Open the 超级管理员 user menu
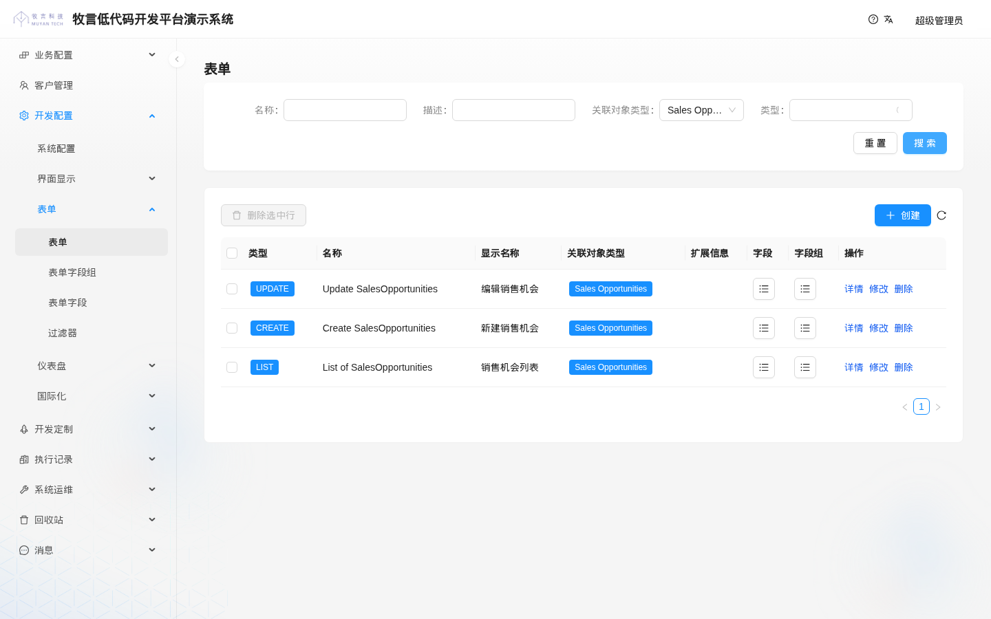 tap(939, 21)
